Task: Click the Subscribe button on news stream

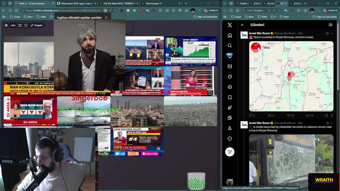Action: pyautogui.click(x=150, y=154)
